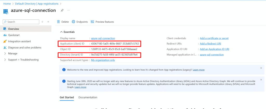Click the info icon in ADAL notice banner

[x=64, y=81]
